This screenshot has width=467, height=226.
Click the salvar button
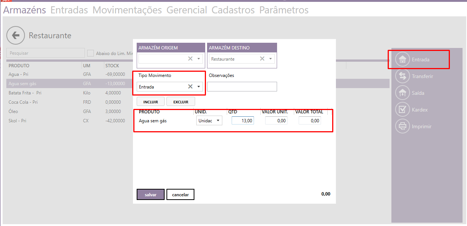150,195
